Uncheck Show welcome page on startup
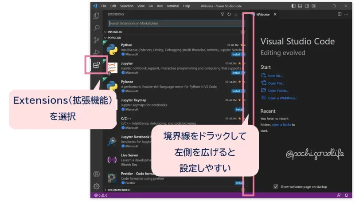359x202 pixels. tap(276, 186)
